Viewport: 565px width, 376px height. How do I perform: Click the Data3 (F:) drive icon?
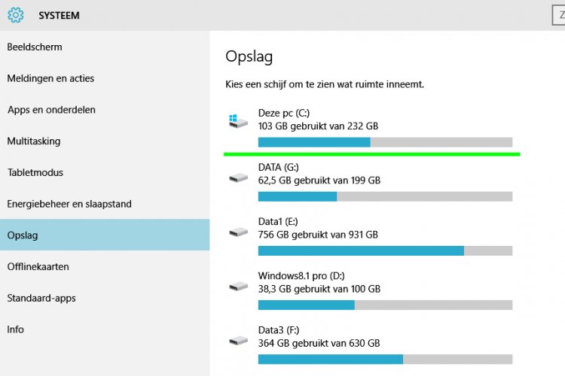click(x=238, y=340)
